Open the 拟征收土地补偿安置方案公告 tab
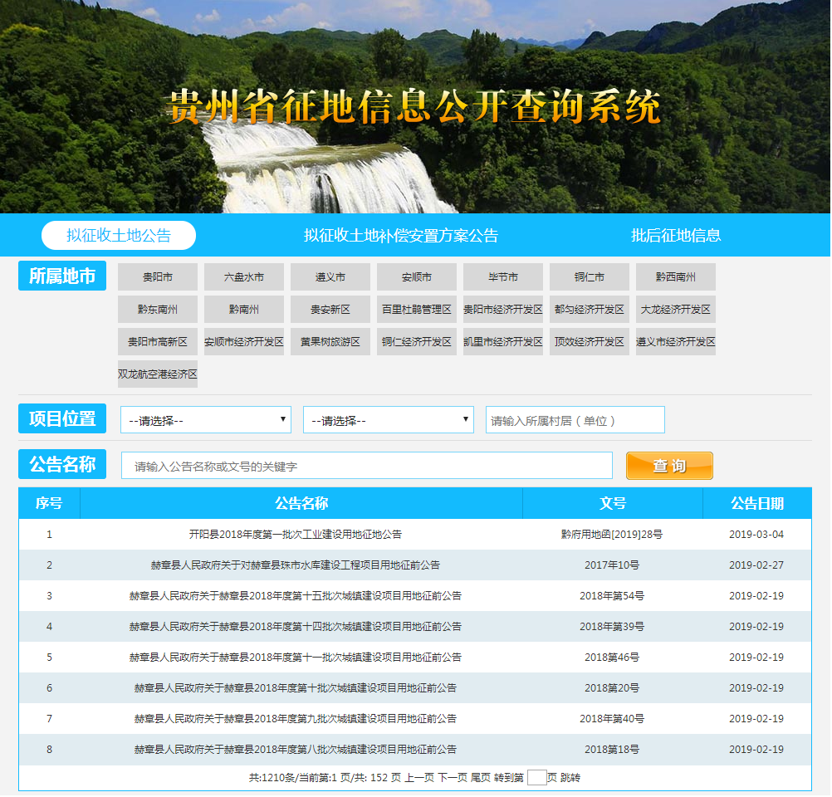The image size is (832, 797). pos(401,236)
